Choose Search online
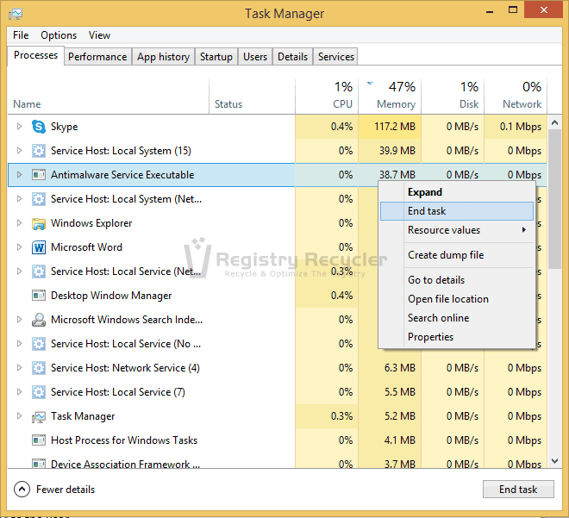Screen dimensions: 569x518 coord(457,318)
